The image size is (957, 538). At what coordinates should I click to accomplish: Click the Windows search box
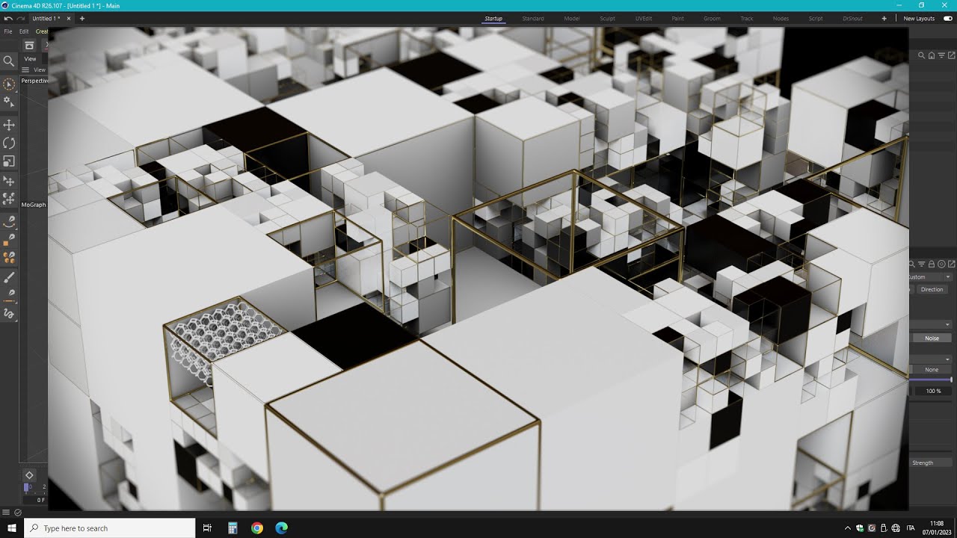point(110,528)
